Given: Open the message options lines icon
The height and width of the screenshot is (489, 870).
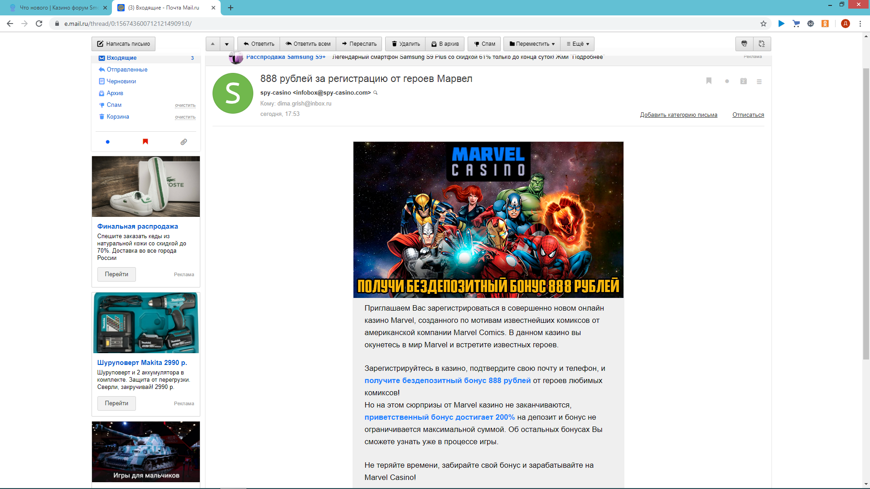Looking at the screenshot, I should pos(759,81).
